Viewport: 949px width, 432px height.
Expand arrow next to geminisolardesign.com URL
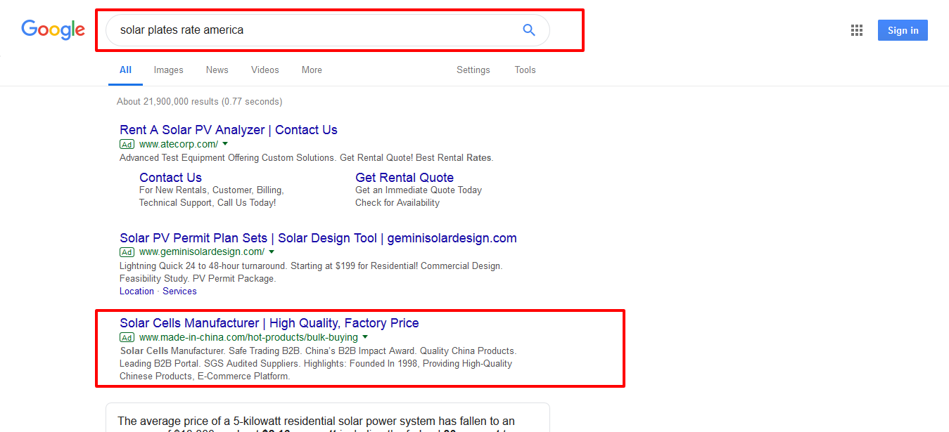[x=272, y=251]
